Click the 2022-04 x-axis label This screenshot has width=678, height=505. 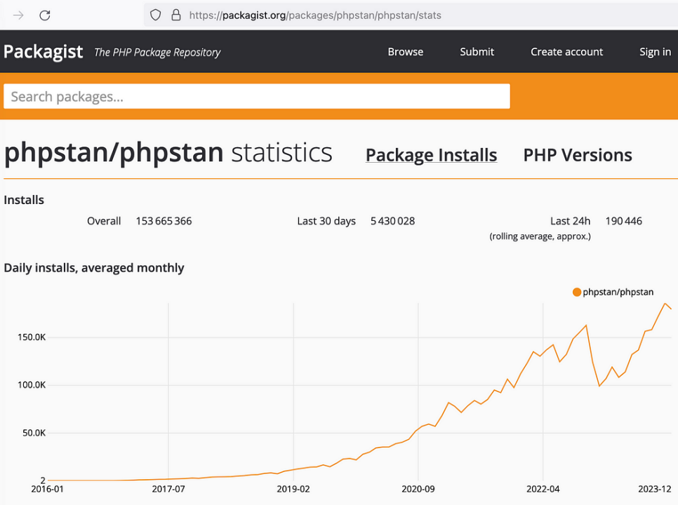(543, 489)
